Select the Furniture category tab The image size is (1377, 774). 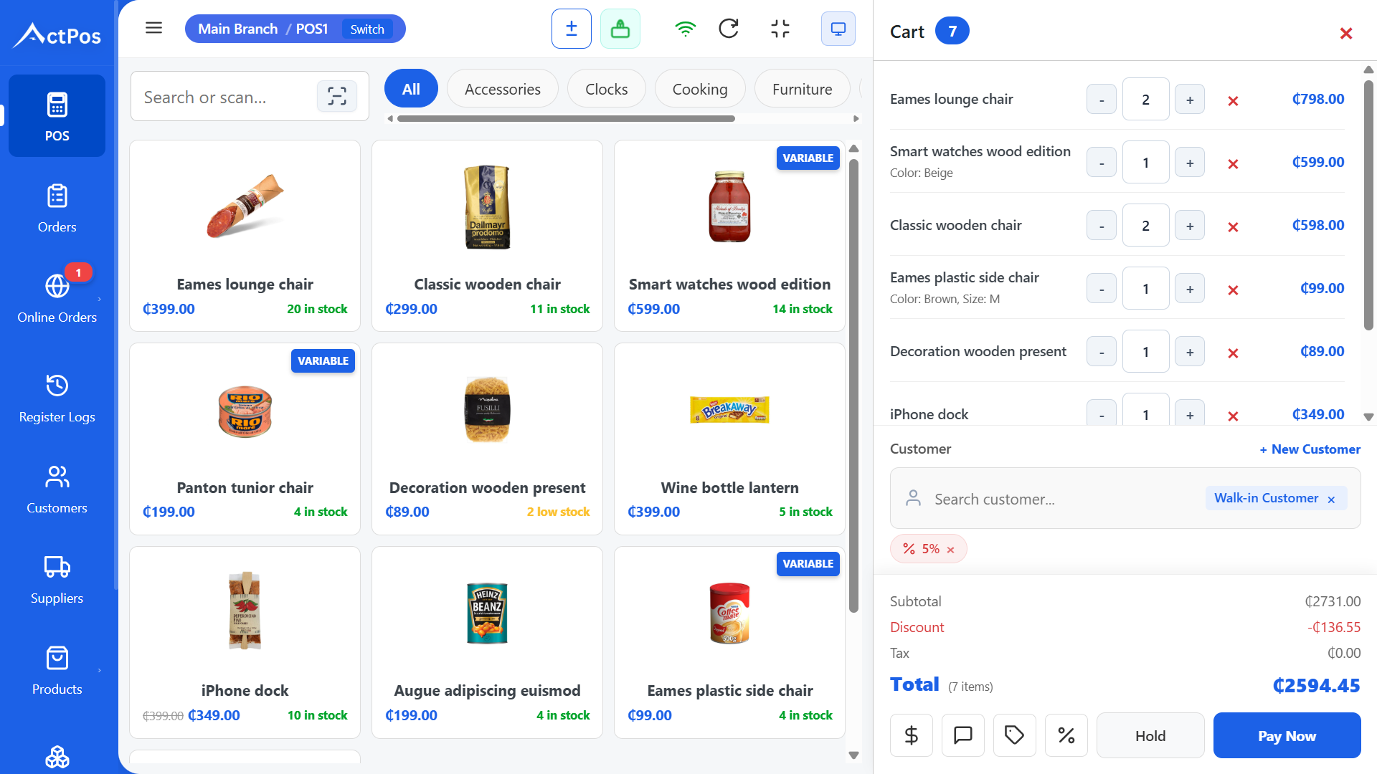click(803, 89)
